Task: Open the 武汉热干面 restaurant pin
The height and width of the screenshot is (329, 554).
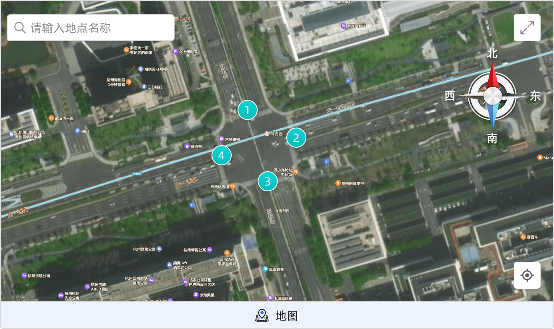Action: tap(51, 118)
